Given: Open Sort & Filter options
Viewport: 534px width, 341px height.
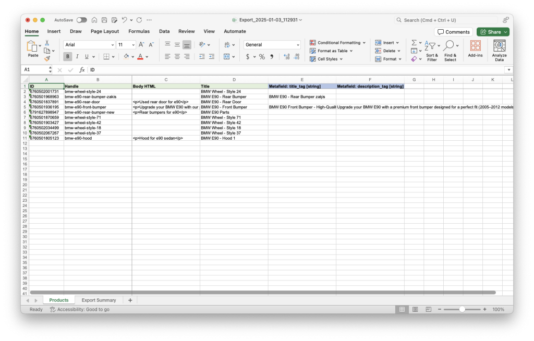Looking at the screenshot, I should pyautogui.click(x=433, y=50).
